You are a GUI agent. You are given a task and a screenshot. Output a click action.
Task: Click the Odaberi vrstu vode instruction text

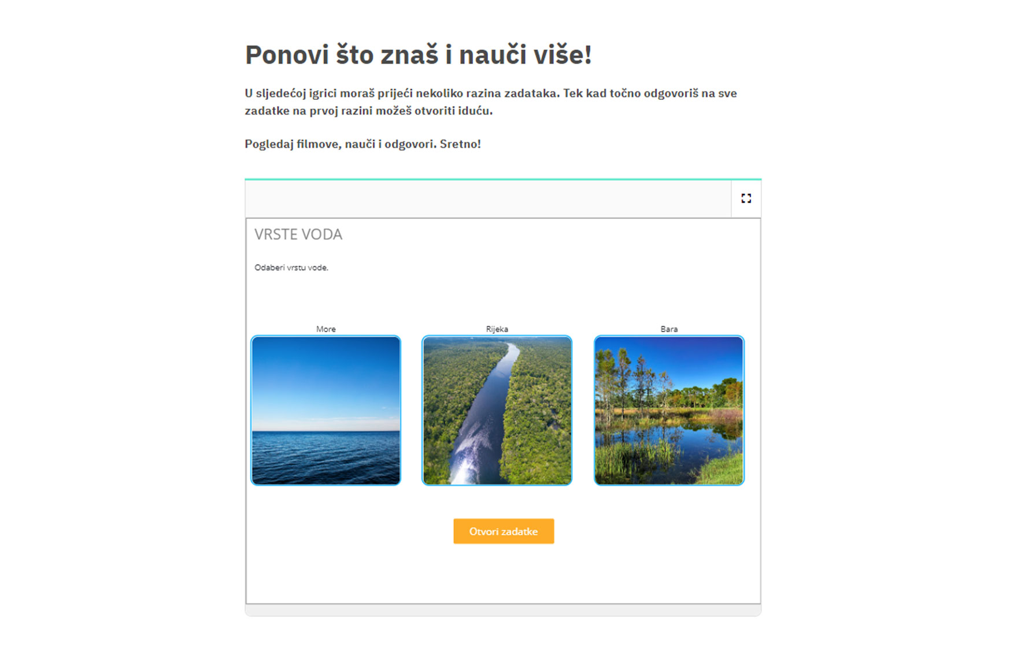(291, 267)
